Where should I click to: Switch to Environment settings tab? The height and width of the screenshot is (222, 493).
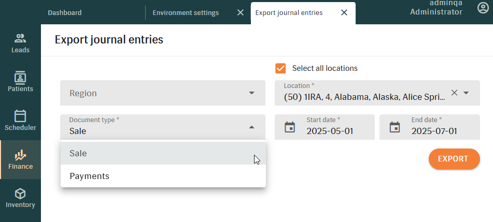point(186,13)
